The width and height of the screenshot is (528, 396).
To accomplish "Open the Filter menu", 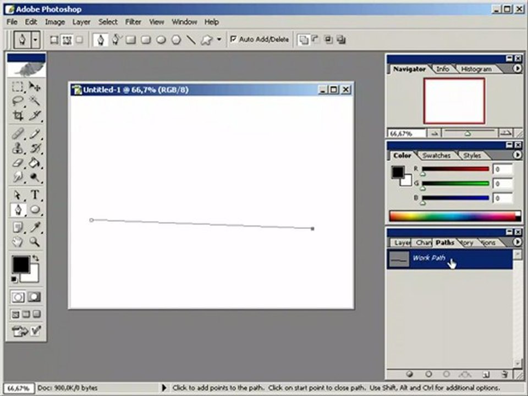I will tap(133, 22).
